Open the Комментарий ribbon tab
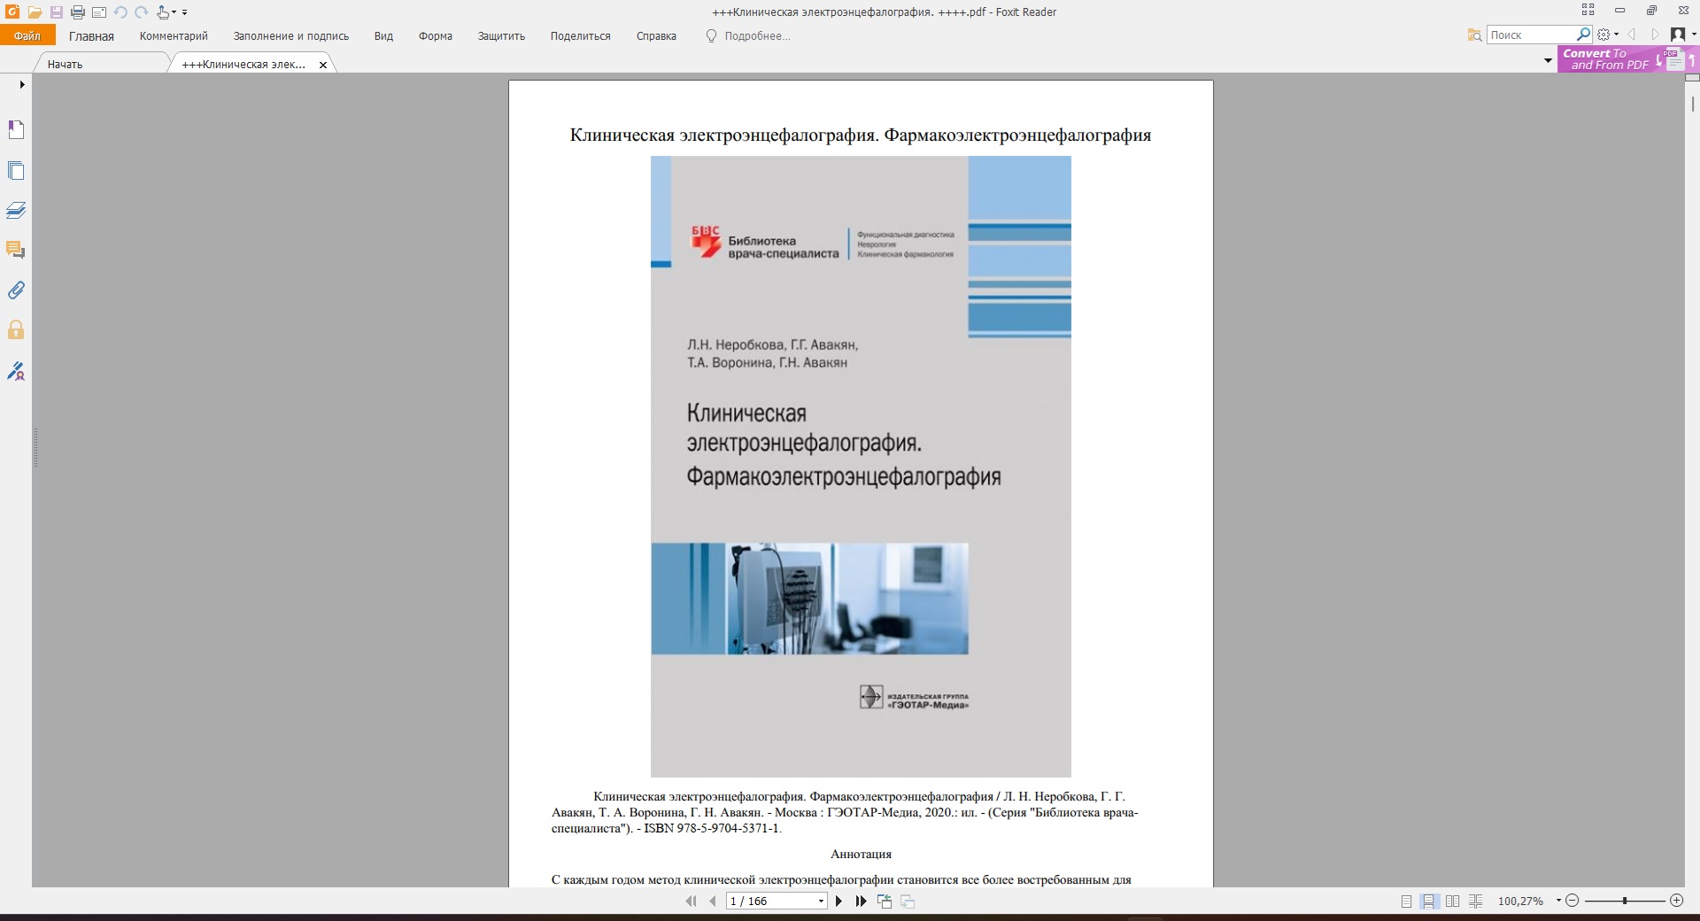1700x921 pixels. 174,36
